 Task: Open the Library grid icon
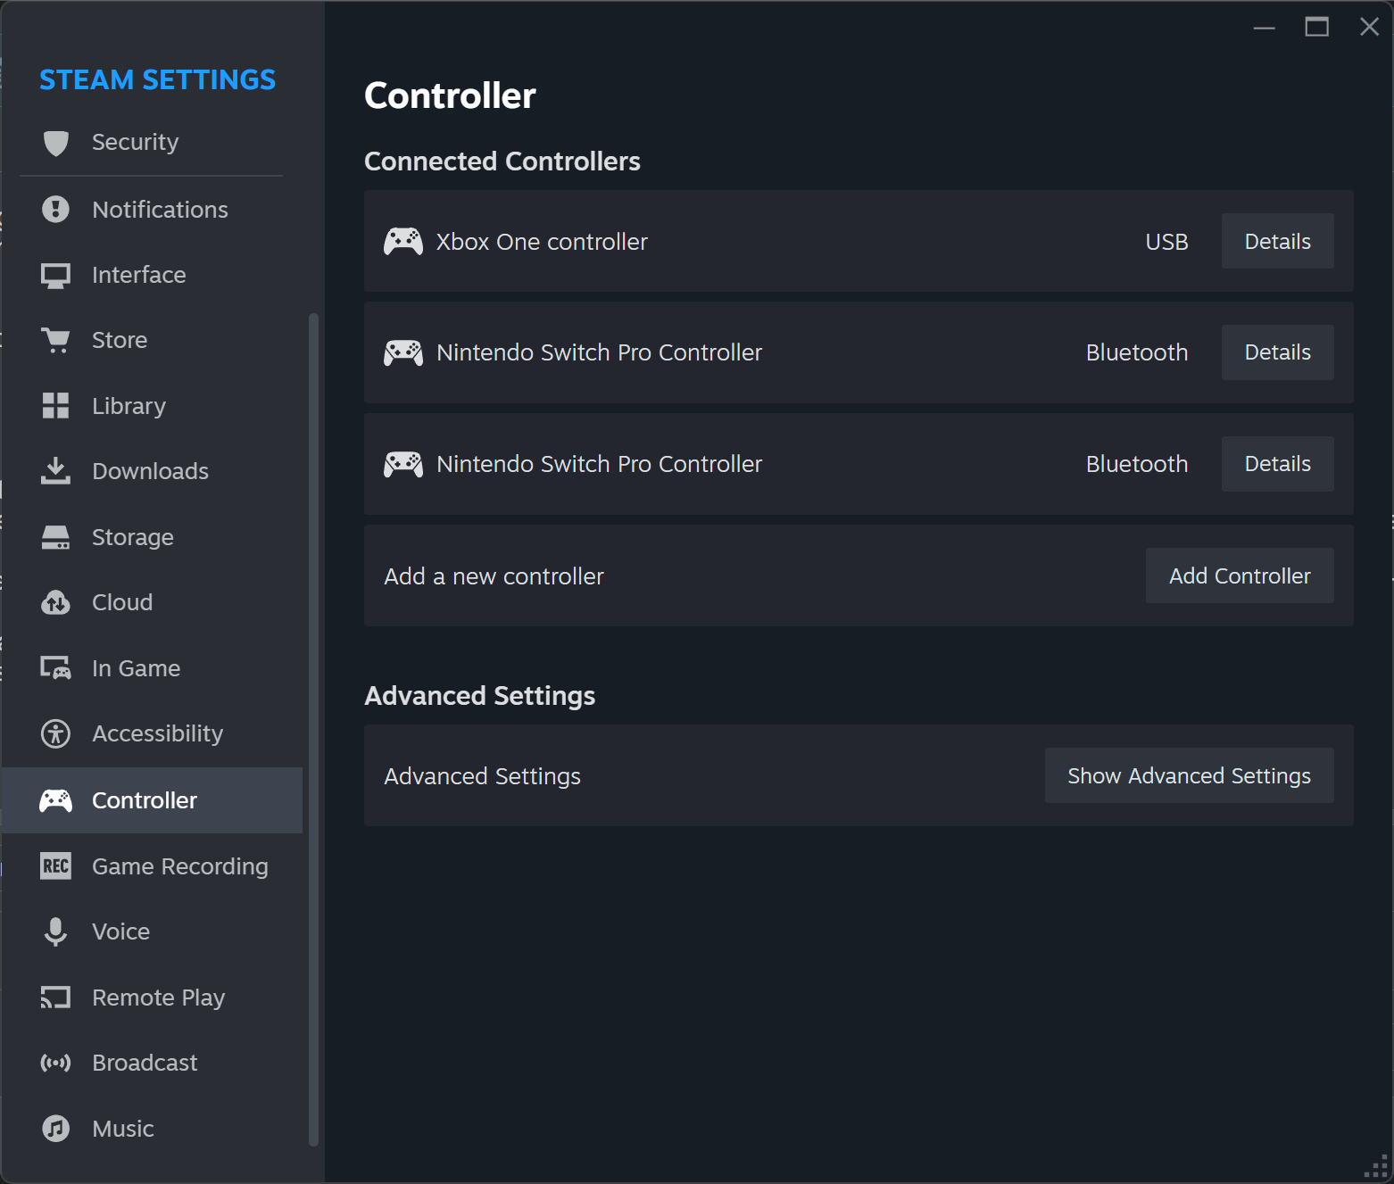[55, 406]
